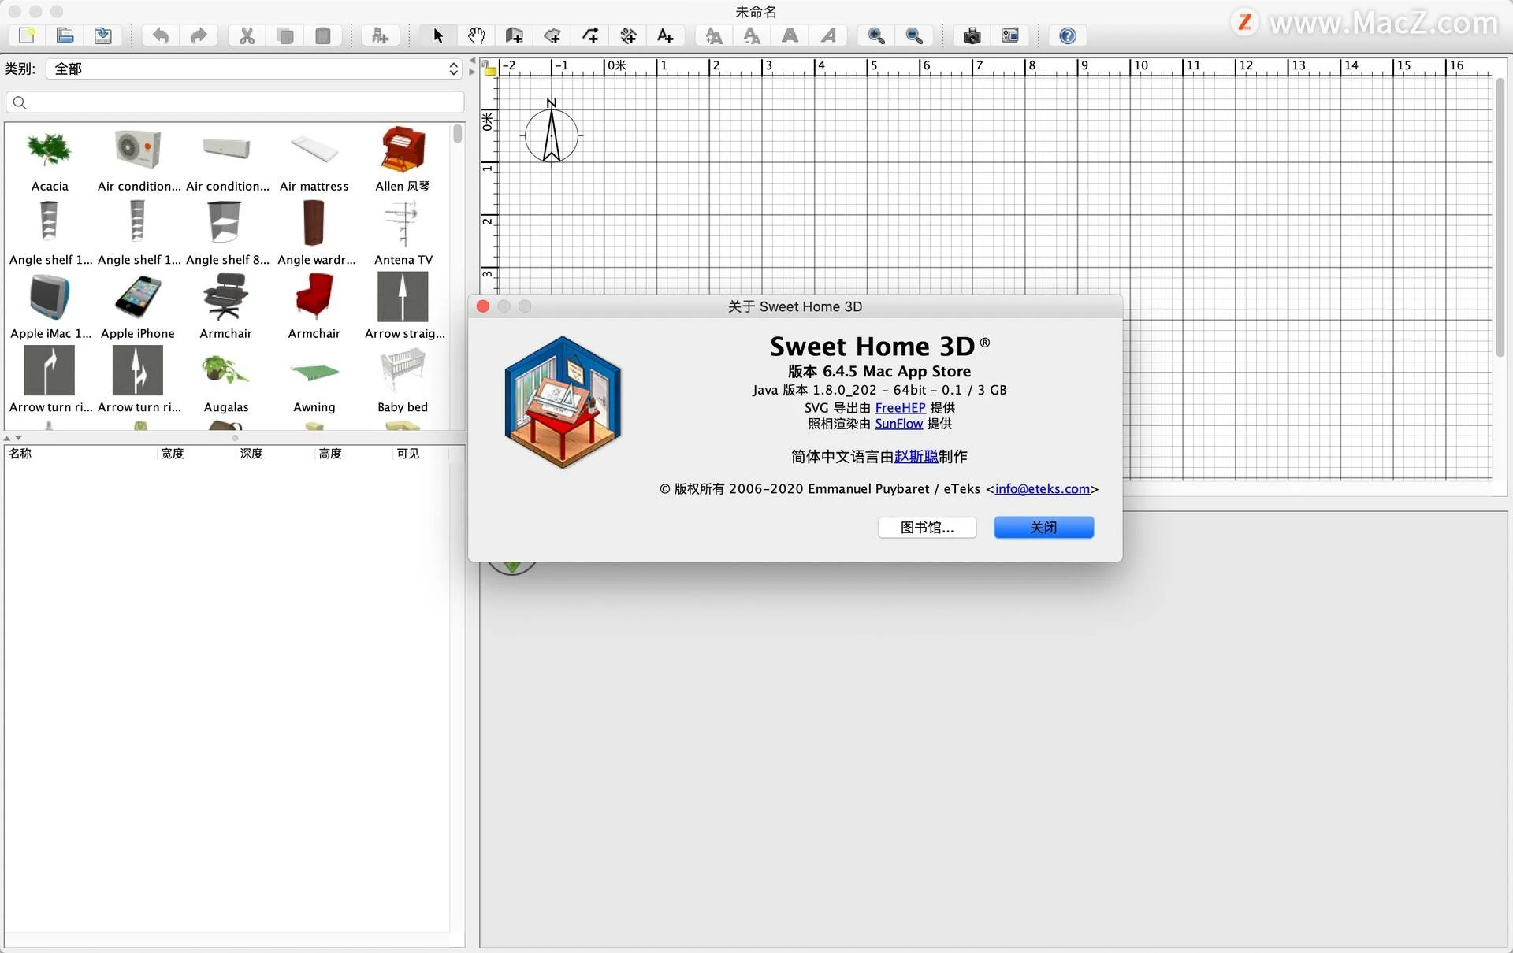Sort furniture list by 高度 column

click(x=353, y=454)
